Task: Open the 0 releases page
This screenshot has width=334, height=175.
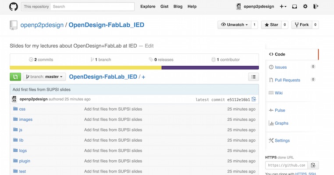Action: (x=161, y=60)
